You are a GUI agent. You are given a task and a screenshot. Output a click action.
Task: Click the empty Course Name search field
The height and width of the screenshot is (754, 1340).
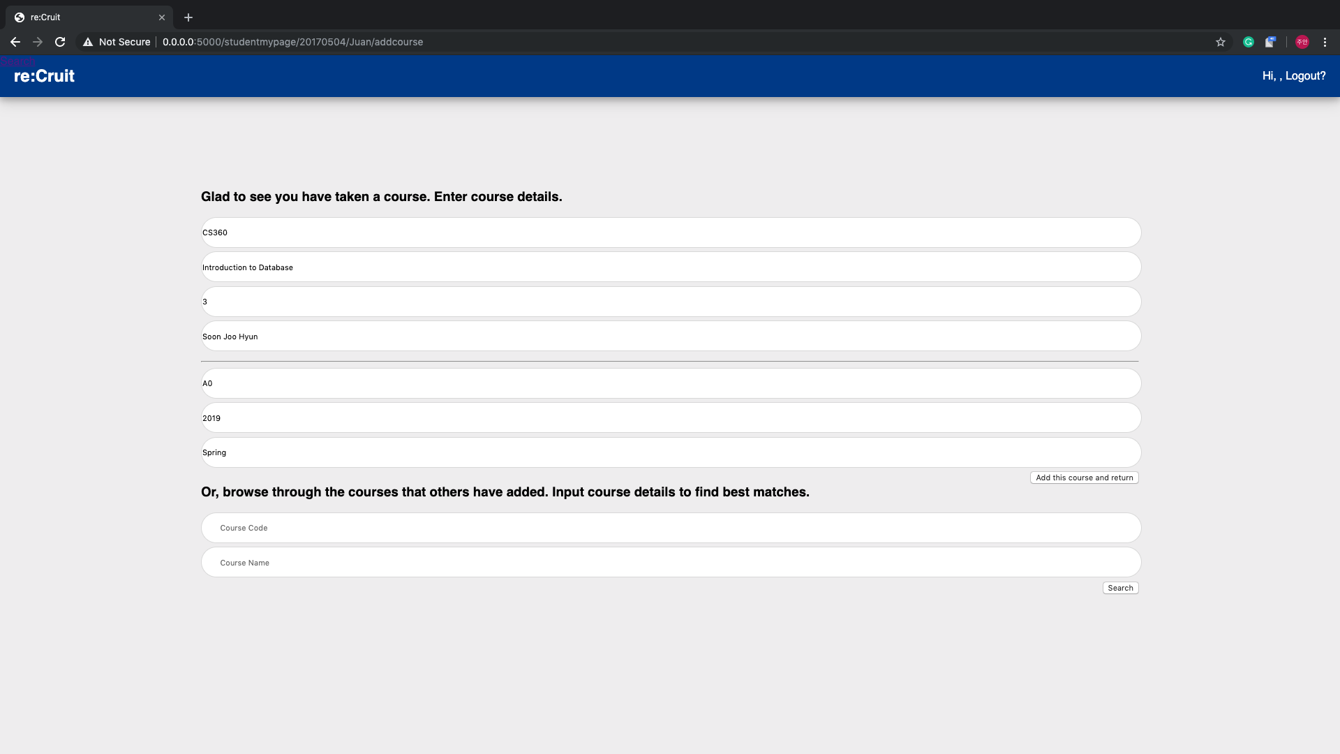click(x=670, y=563)
